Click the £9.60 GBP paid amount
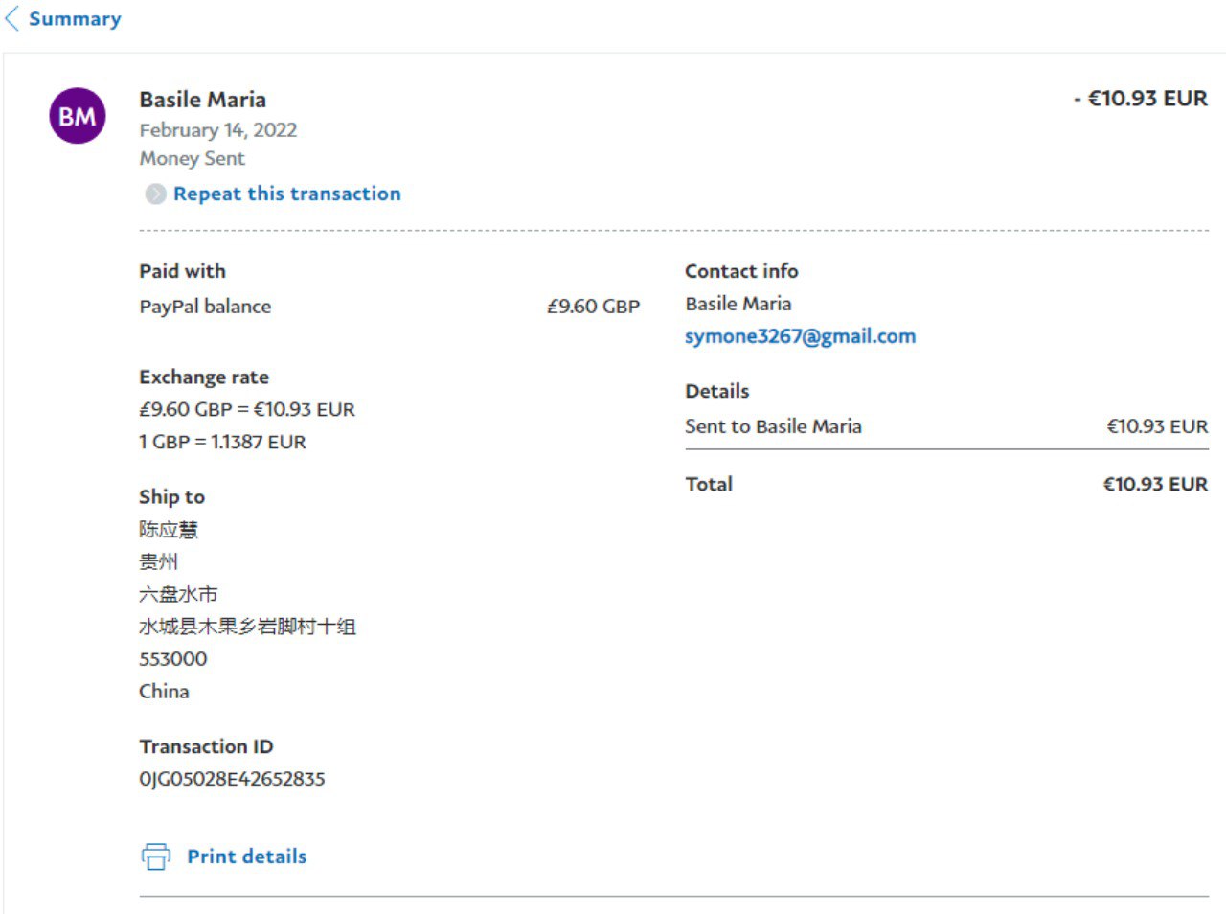This screenshot has width=1226, height=914. point(593,307)
